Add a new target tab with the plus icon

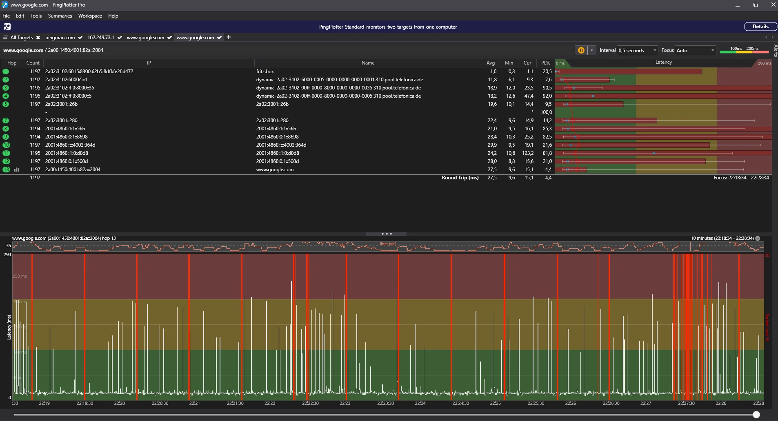coord(229,37)
